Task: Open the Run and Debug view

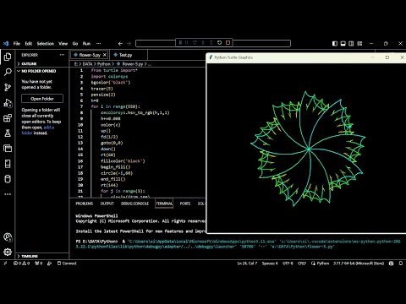Action: [x=8, y=103]
